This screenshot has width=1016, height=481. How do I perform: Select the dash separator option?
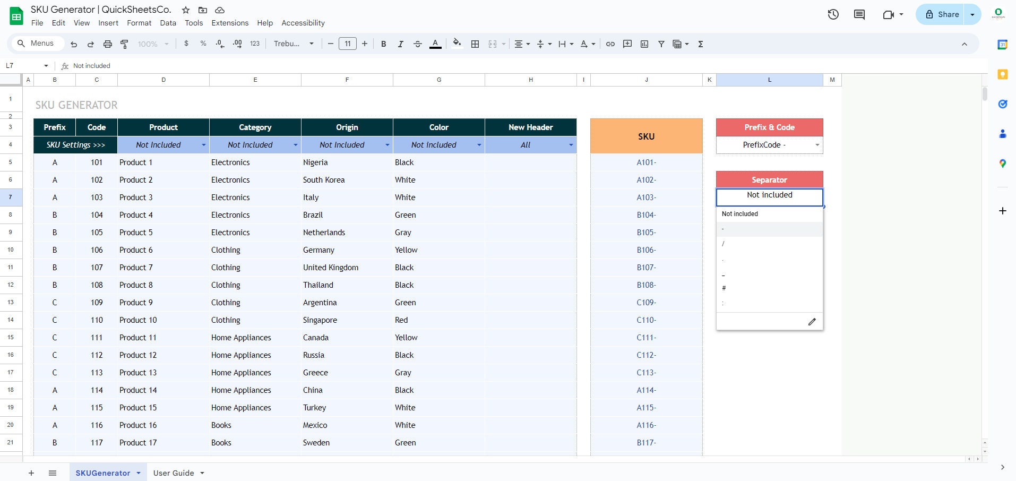[769, 229]
